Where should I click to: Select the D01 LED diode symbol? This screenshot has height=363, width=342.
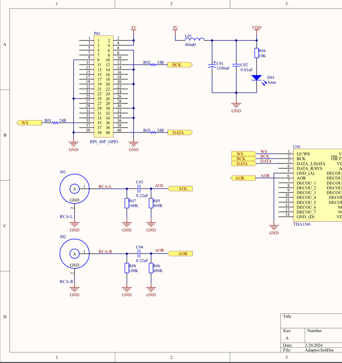(256, 78)
